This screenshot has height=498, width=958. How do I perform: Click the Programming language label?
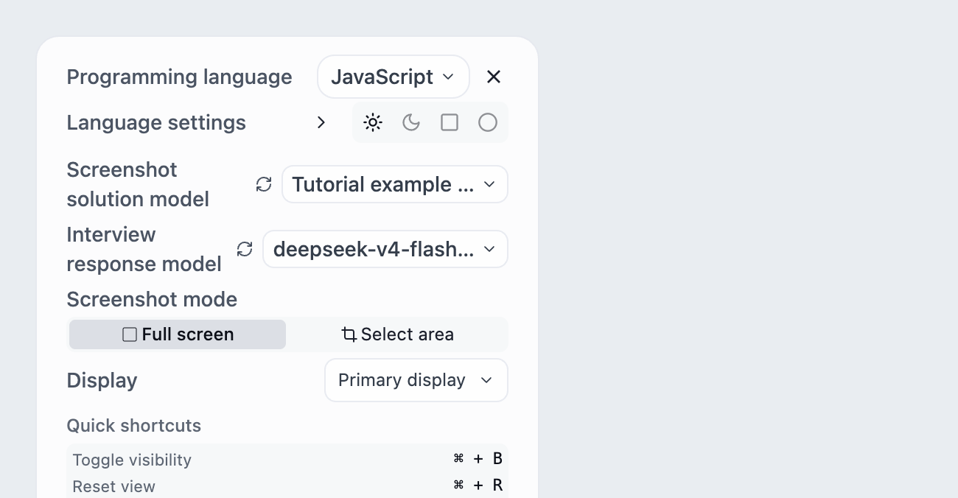[x=179, y=77]
